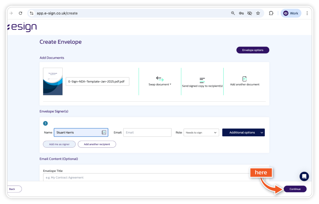
Task: Click the Envelope options button
Action: (253, 50)
